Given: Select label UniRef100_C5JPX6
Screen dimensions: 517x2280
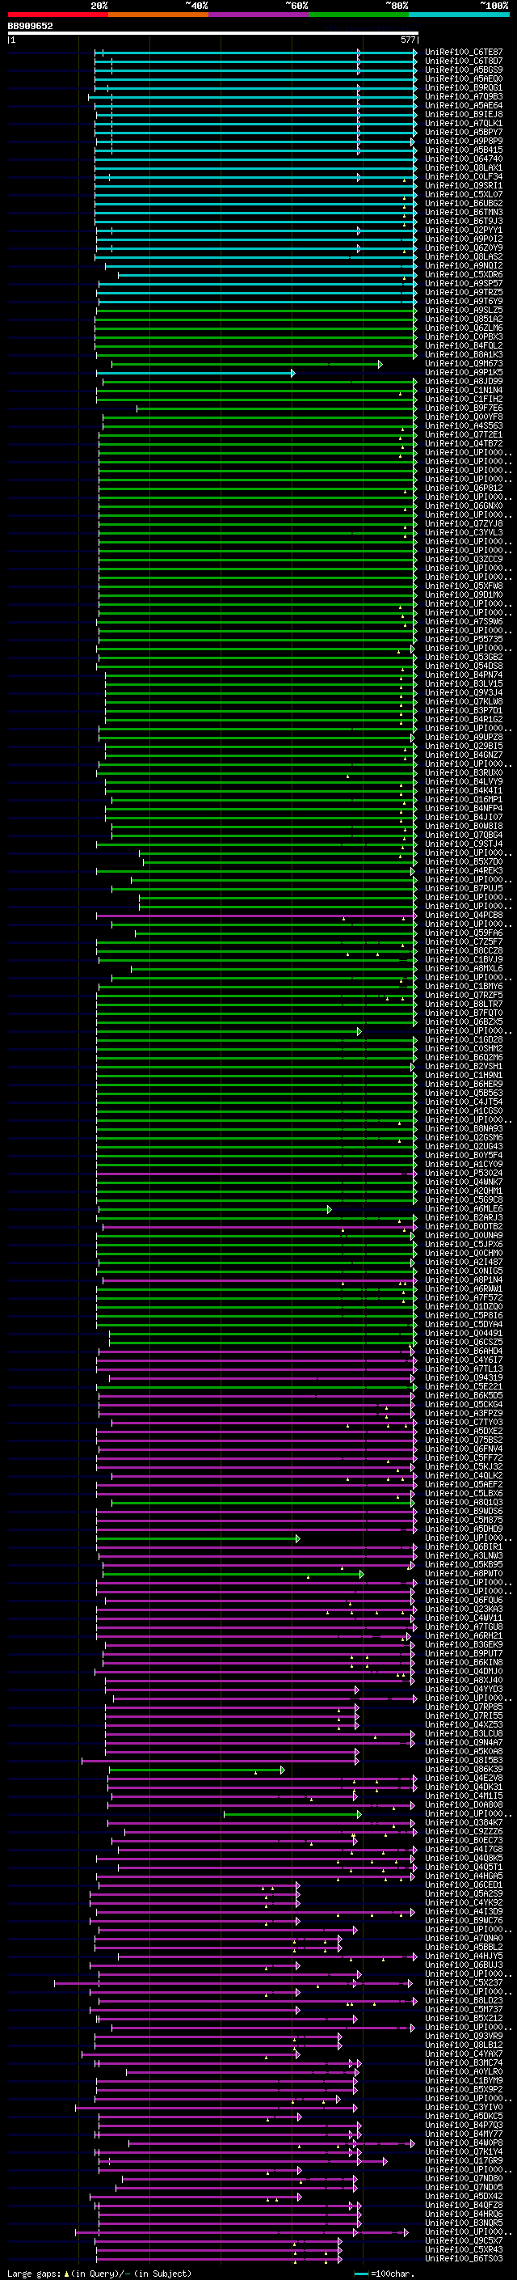Looking at the screenshot, I should pyautogui.click(x=464, y=1245).
